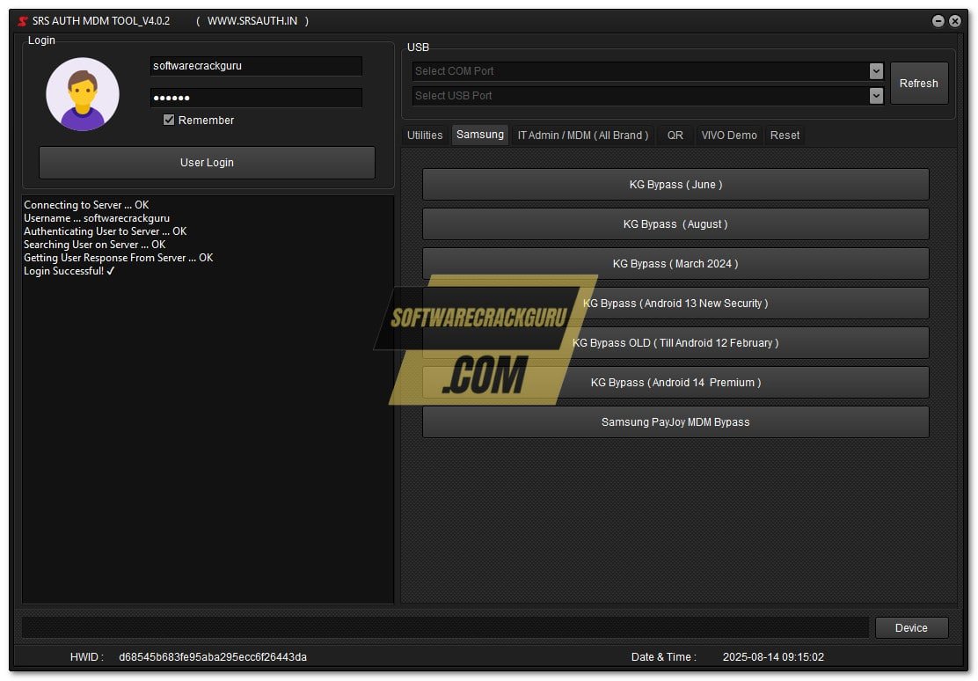978x681 pixels.
Task: Start KG Bypass (August)
Action: click(675, 223)
